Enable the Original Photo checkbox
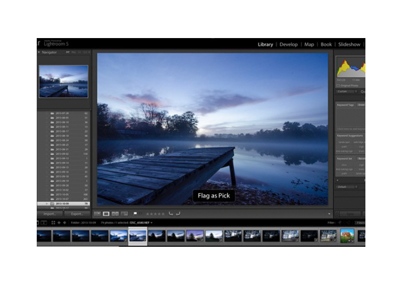The image size is (406, 281). click(338, 85)
